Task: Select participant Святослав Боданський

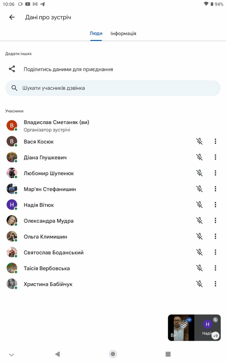Action: [x=54, y=252]
